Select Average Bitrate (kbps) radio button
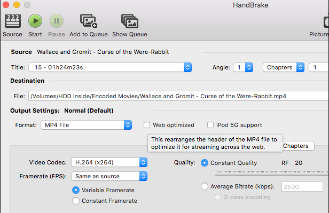Image resolution: width=329 pixels, height=213 pixels. [x=205, y=186]
